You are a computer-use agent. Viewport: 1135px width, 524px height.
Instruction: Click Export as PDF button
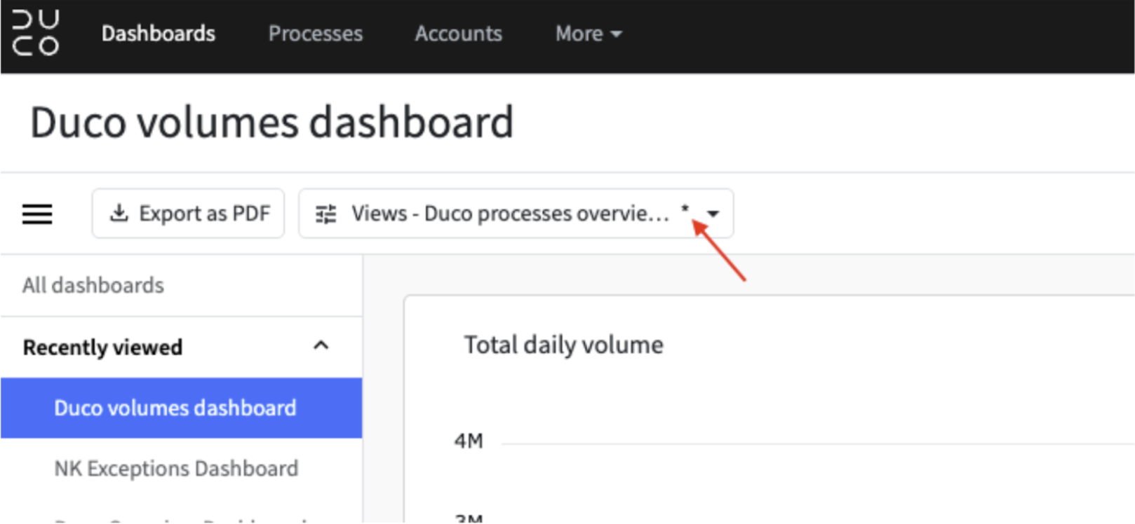coord(188,213)
